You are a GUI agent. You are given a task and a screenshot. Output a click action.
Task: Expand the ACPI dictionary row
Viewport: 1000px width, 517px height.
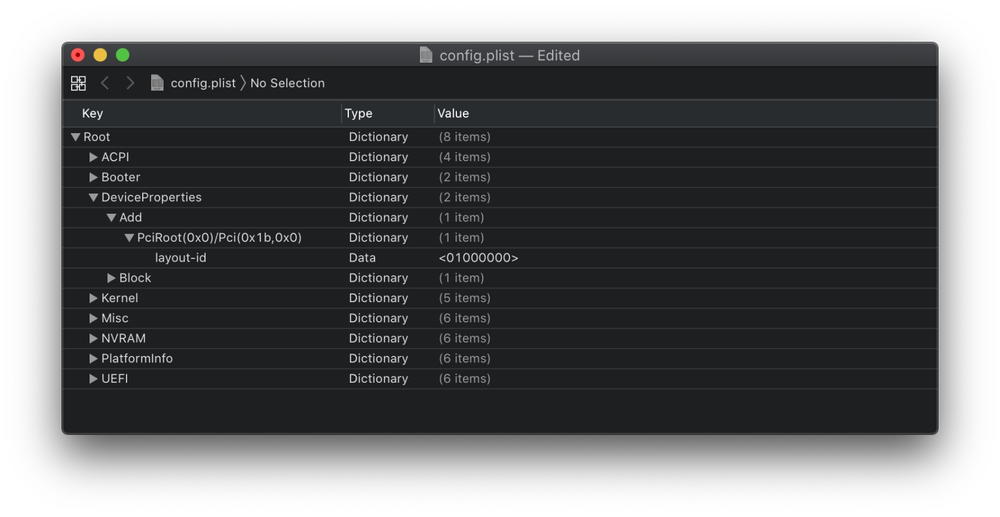coord(93,157)
